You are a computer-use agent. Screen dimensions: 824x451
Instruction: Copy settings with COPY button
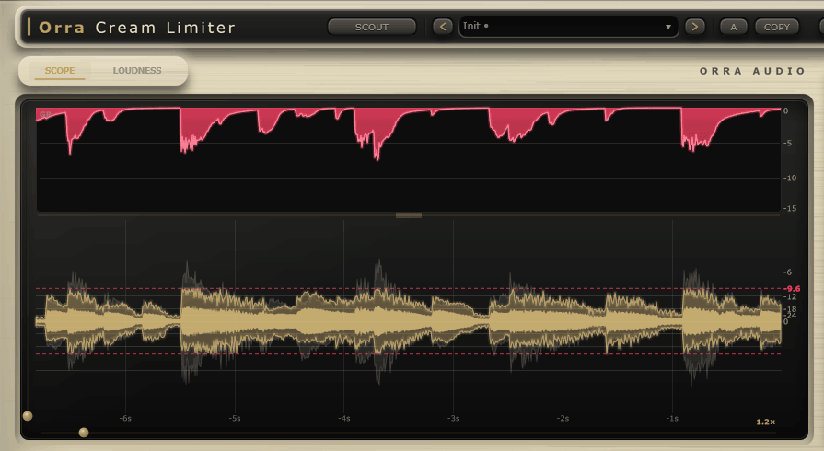click(777, 27)
